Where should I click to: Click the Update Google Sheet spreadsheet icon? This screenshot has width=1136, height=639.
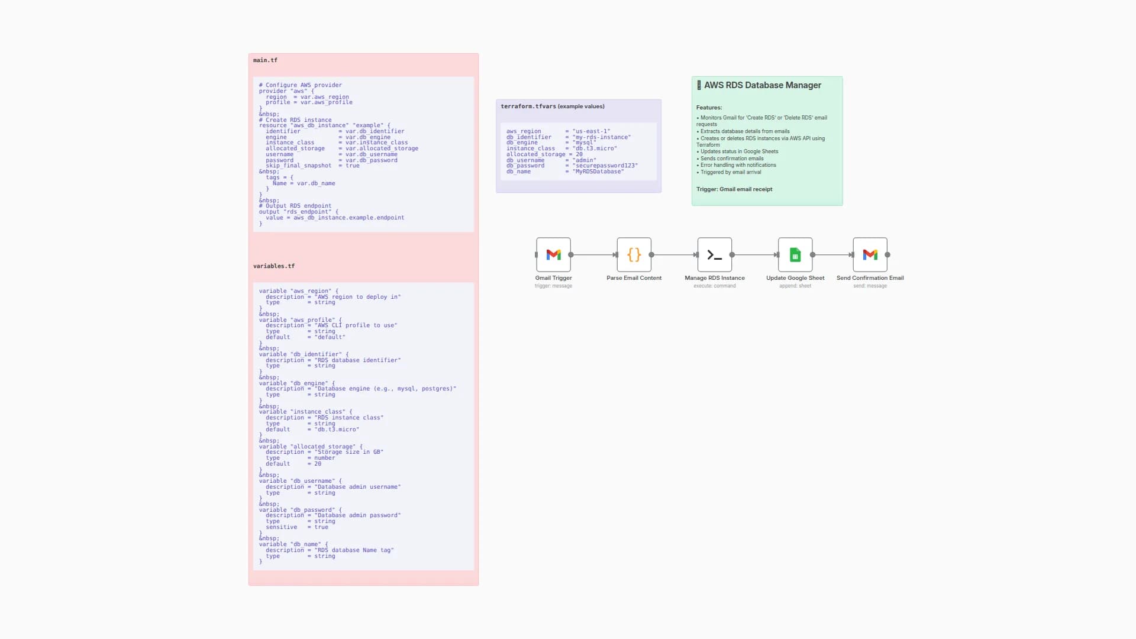coord(795,254)
